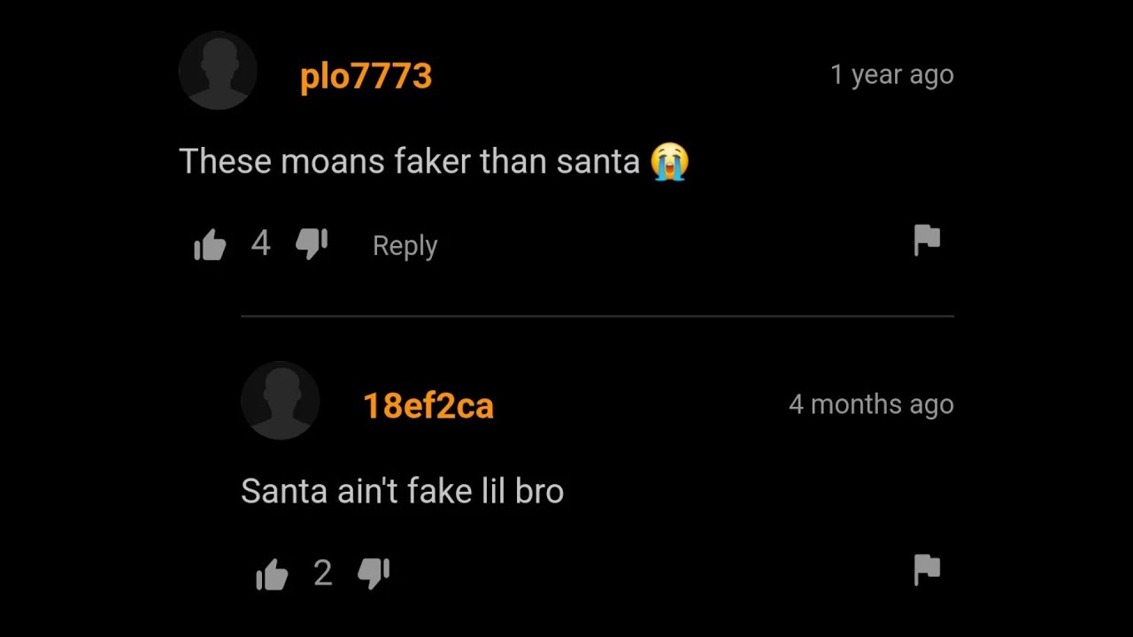Dislike the reply from 18ef2ca
The height and width of the screenshot is (637, 1133).
point(374,573)
